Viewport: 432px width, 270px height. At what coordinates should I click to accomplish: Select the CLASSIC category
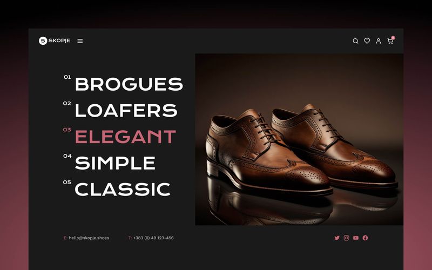click(x=123, y=190)
